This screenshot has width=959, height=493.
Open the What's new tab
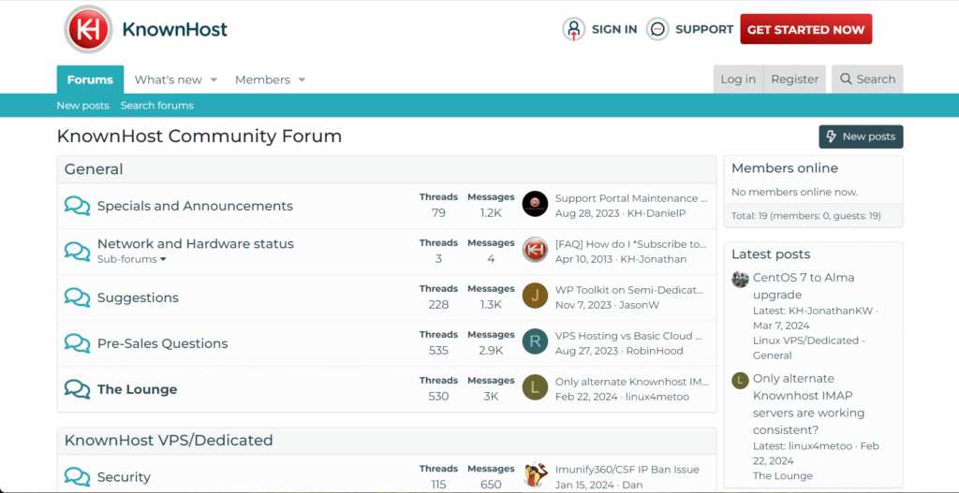169,80
